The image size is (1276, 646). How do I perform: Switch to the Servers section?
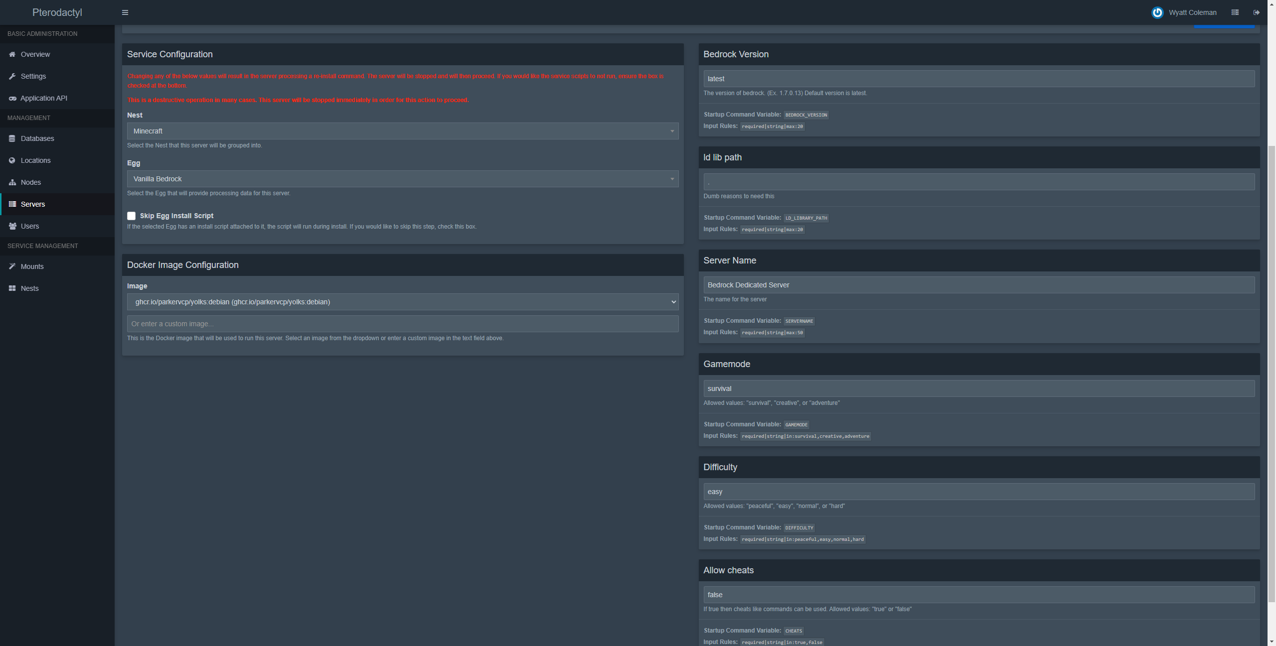(33, 204)
